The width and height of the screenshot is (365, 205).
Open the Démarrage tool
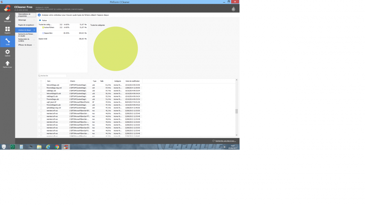(x=26, y=20)
